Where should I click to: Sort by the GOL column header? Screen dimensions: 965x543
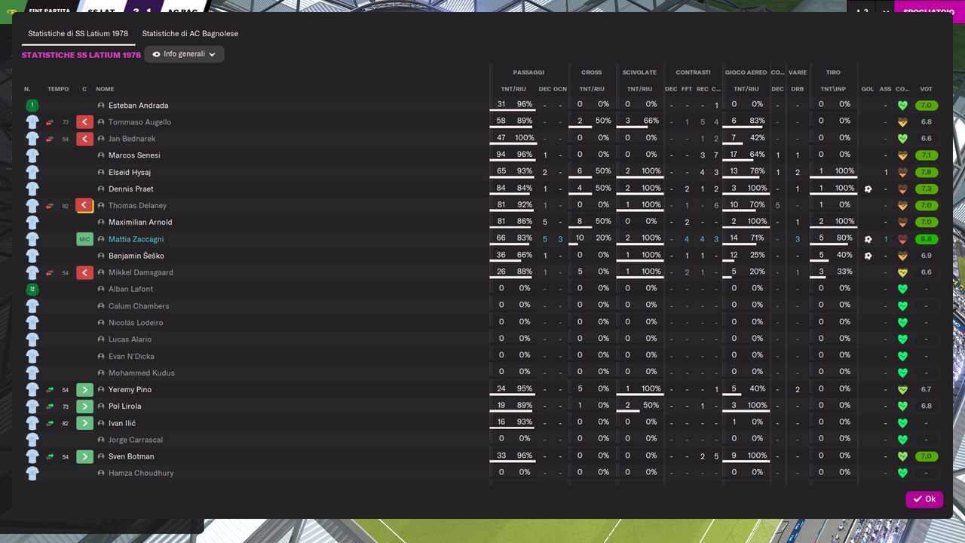(x=868, y=89)
